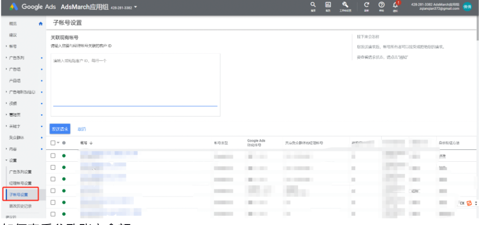479x225 pixels.
Task: Open the help question mark icon
Action: click(x=381, y=5)
